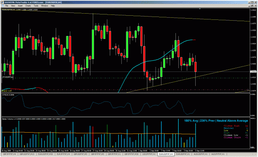Click the MetaTrader icon in the title bar

pyautogui.click(x=2, y=2)
